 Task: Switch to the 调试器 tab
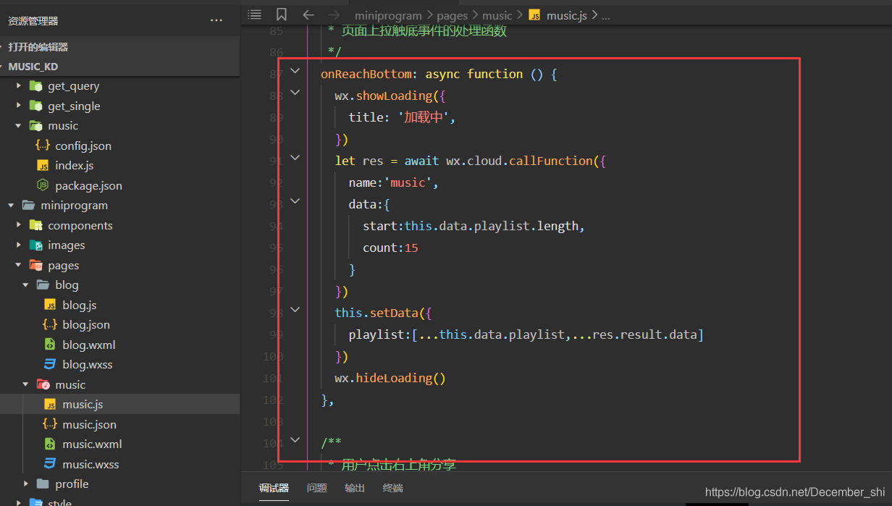pyautogui.click(x=274, y=488)
